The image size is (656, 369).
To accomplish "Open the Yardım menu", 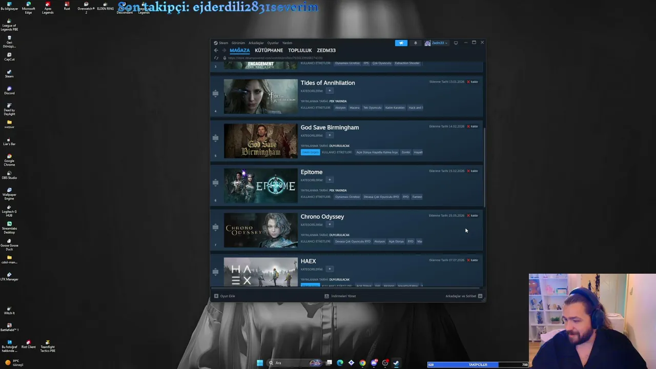I will pyautogui.click(x=288, y=43).
